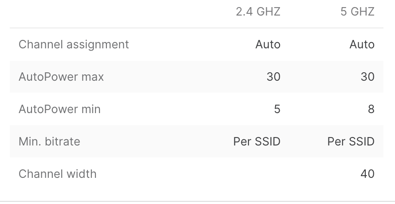This screenshot has width=395, height=204.
Task: Select the Channel assignment row label
Action: click(74, 45)
